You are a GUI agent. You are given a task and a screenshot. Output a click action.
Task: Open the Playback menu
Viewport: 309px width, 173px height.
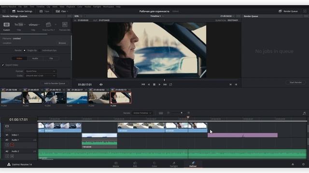point(70,7)
